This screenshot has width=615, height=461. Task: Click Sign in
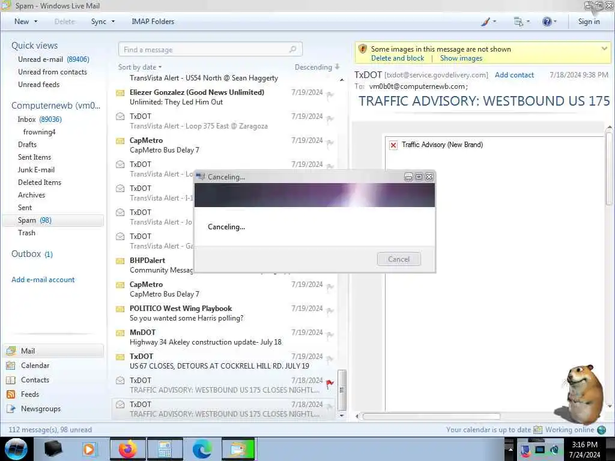pos(589,22)
